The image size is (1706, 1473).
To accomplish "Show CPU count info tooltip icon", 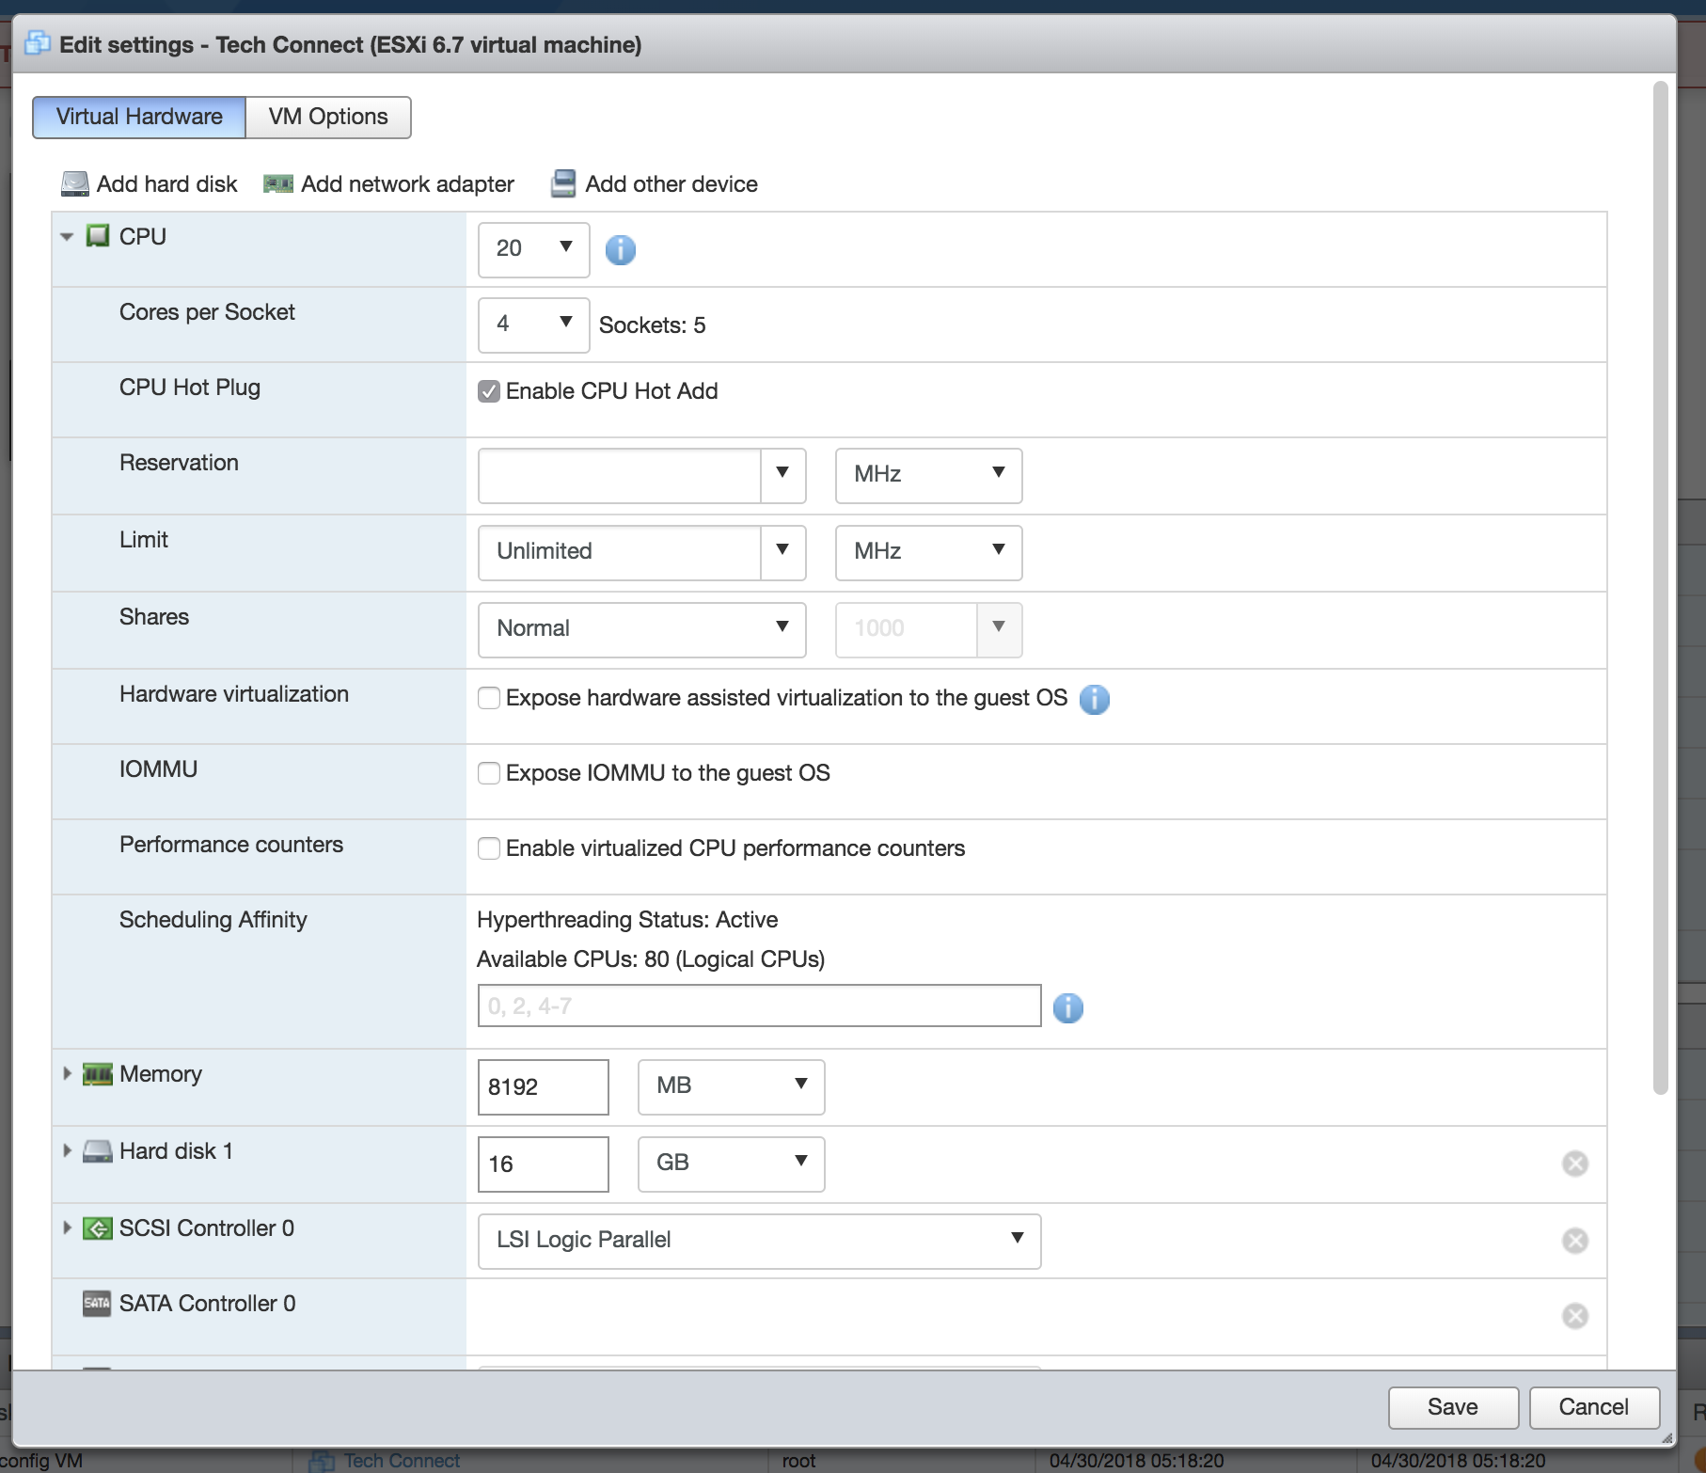I will (x=620, y=249).
